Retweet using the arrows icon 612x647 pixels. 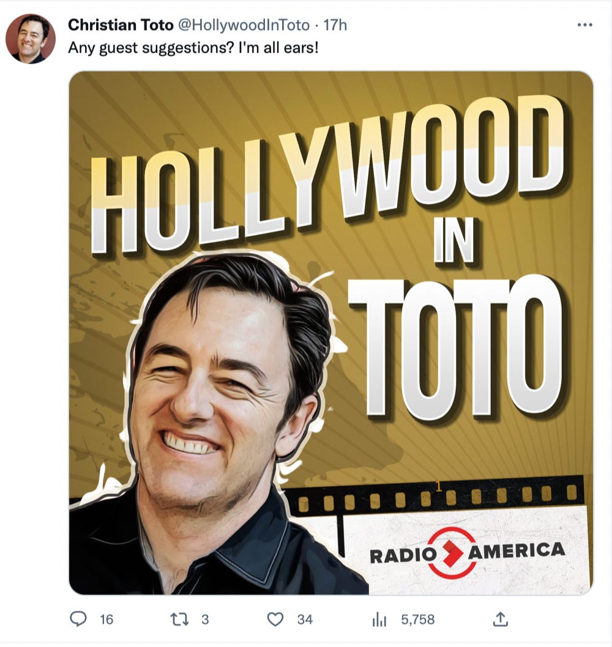[180, 619]
